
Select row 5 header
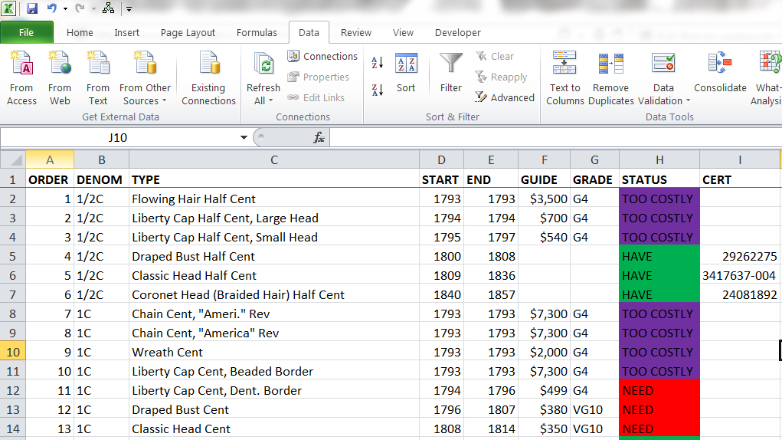tap(13, 257)
